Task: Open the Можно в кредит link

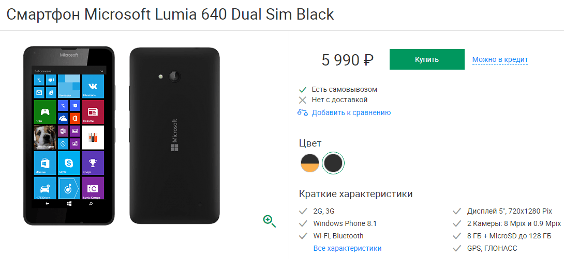Action: tap(500, 59)
